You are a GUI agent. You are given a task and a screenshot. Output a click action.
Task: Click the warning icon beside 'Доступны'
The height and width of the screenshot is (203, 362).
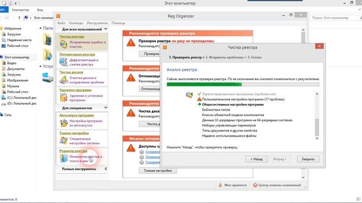pos(131,148)
